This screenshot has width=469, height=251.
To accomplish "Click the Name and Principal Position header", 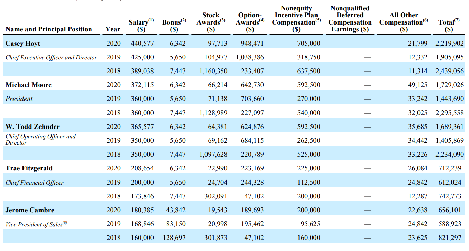I will (49, 29).
